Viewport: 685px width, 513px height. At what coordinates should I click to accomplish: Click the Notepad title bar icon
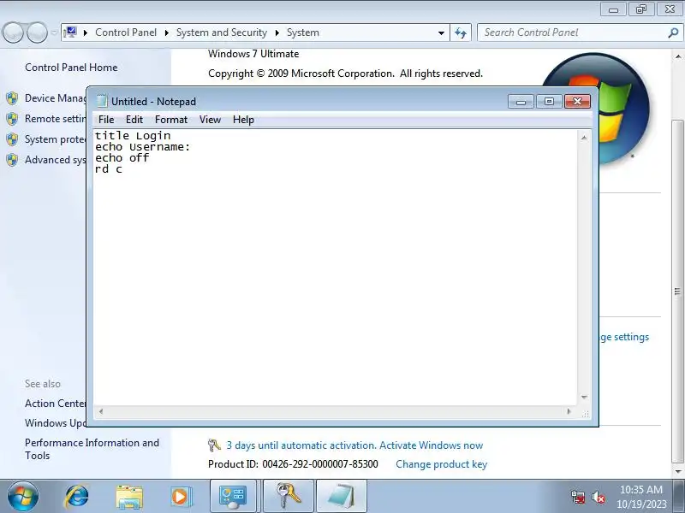pyautogui.click(x=102, y=101)
